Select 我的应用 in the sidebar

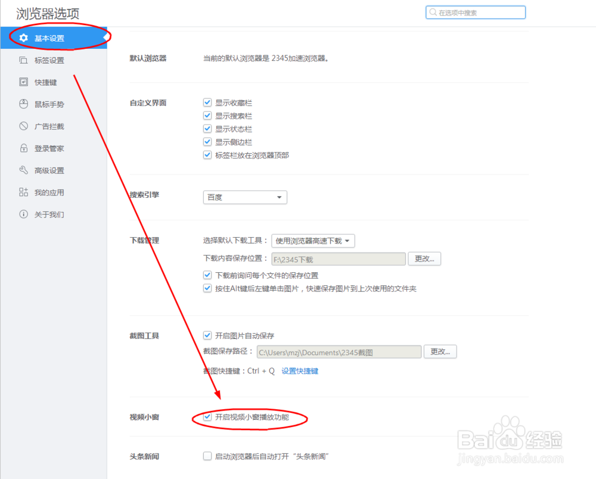54,192
